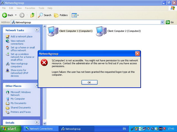The height and width of the screenshot is (132, 177).
Task: Click the My Documents icon in sidebar
Action: pos(7,103)
